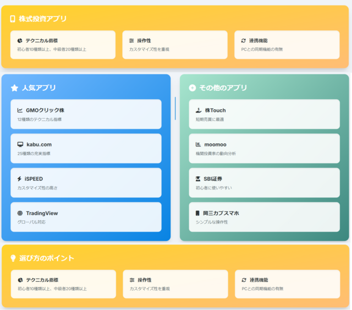Click the kabu.com title
The width and height of the screenshot is (352, 310).
(x=39, y=145)
